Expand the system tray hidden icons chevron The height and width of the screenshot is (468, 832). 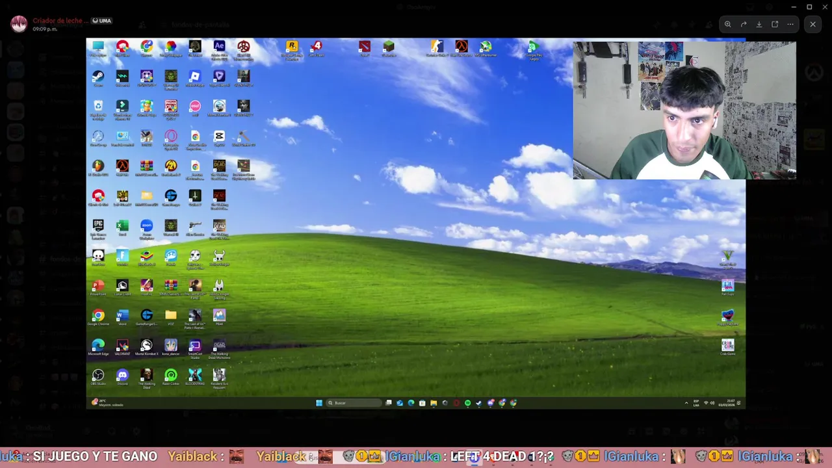point(686,403)
